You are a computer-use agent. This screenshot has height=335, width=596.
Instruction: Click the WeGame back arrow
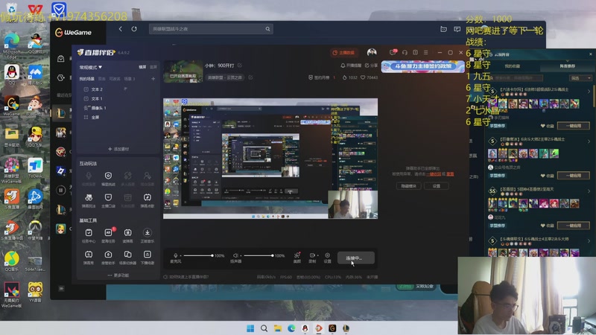click(121, 29)
